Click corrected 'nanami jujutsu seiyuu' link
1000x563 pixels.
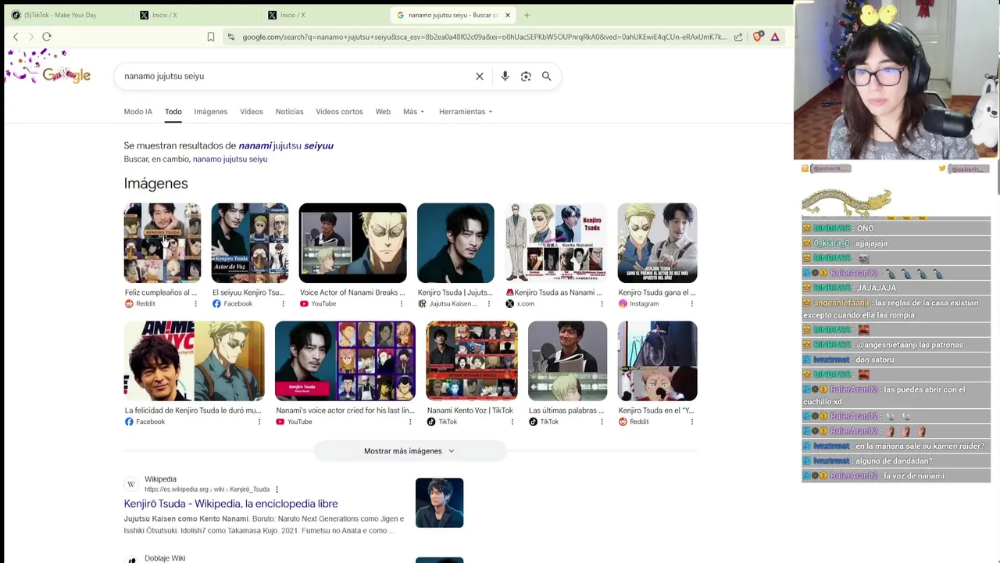tap(286, 145)
